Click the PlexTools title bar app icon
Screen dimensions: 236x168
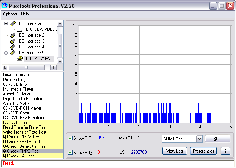4,6
